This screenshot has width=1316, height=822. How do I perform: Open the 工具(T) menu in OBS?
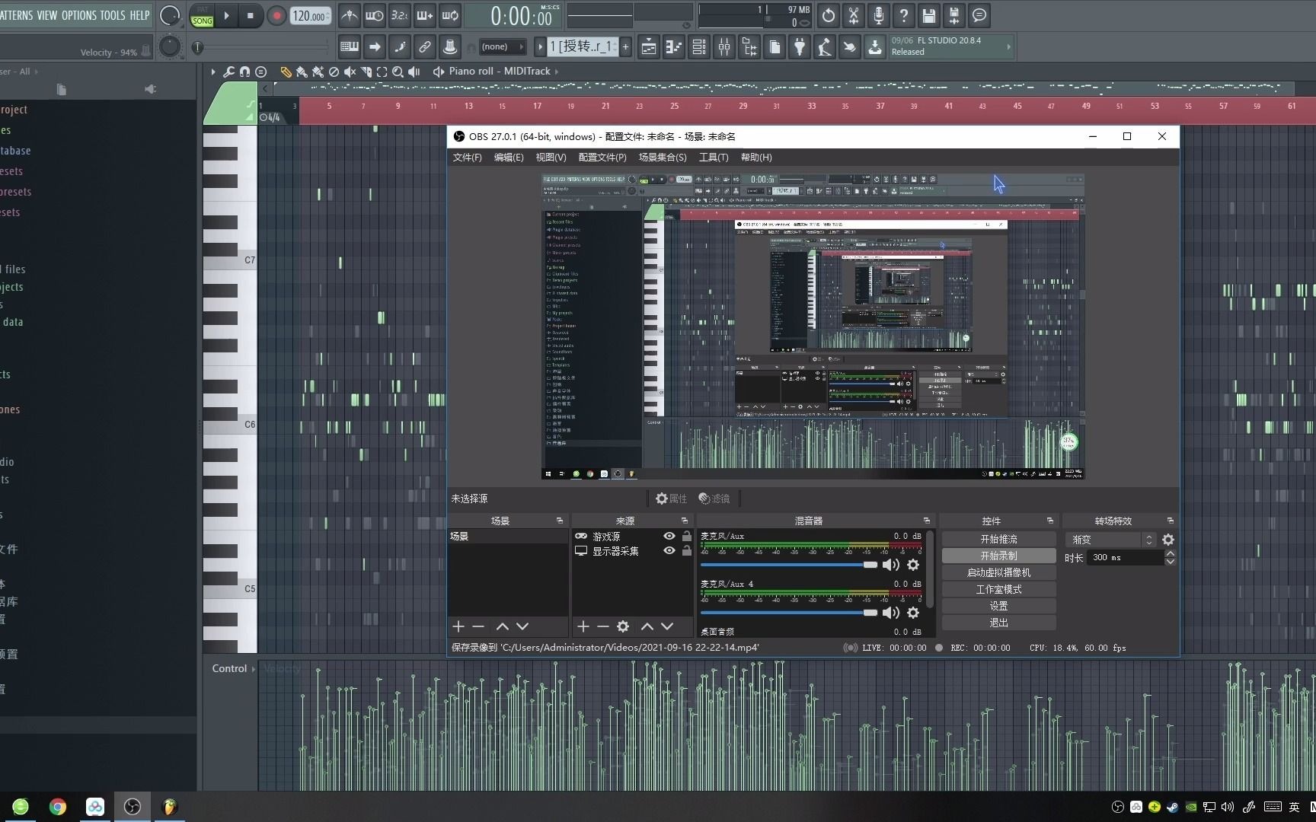pyautogui.click(x=714, y=158)
